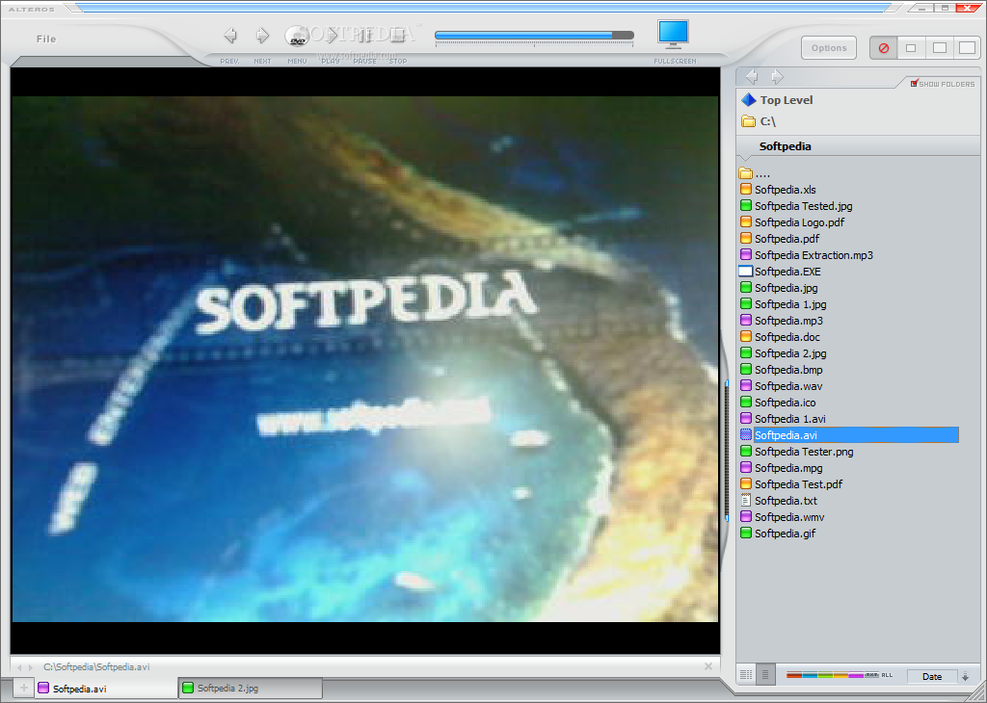
Task: Switch to fullscreen via monitor icon
Action: [x=673, y=35]
